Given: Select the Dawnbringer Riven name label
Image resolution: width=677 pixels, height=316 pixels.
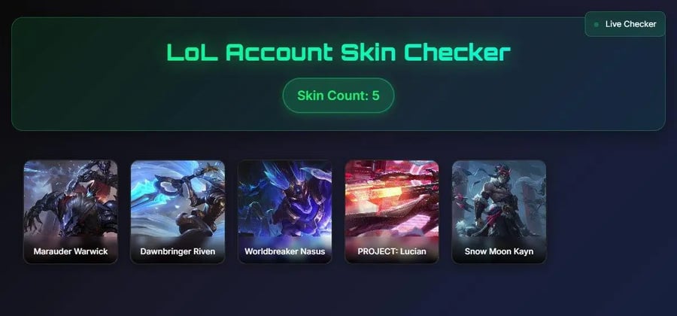Looking at the screenshot, I should (178, 251).
